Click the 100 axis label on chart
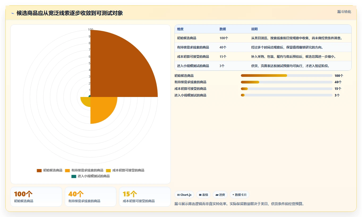 [91, 30]
